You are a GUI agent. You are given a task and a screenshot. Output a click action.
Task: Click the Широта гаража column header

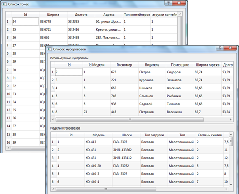208,65
